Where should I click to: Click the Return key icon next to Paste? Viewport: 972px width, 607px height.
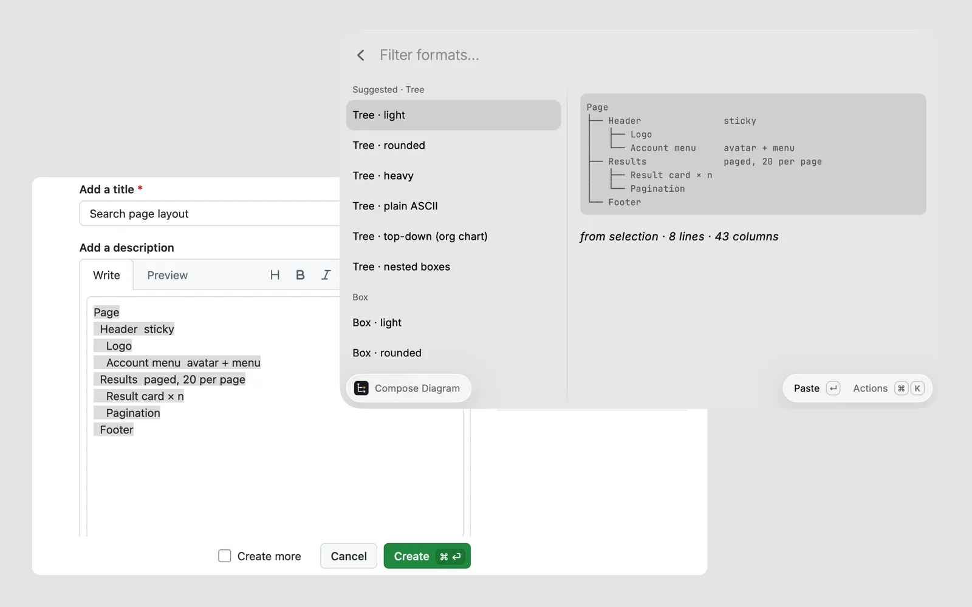tap(833, 388)
